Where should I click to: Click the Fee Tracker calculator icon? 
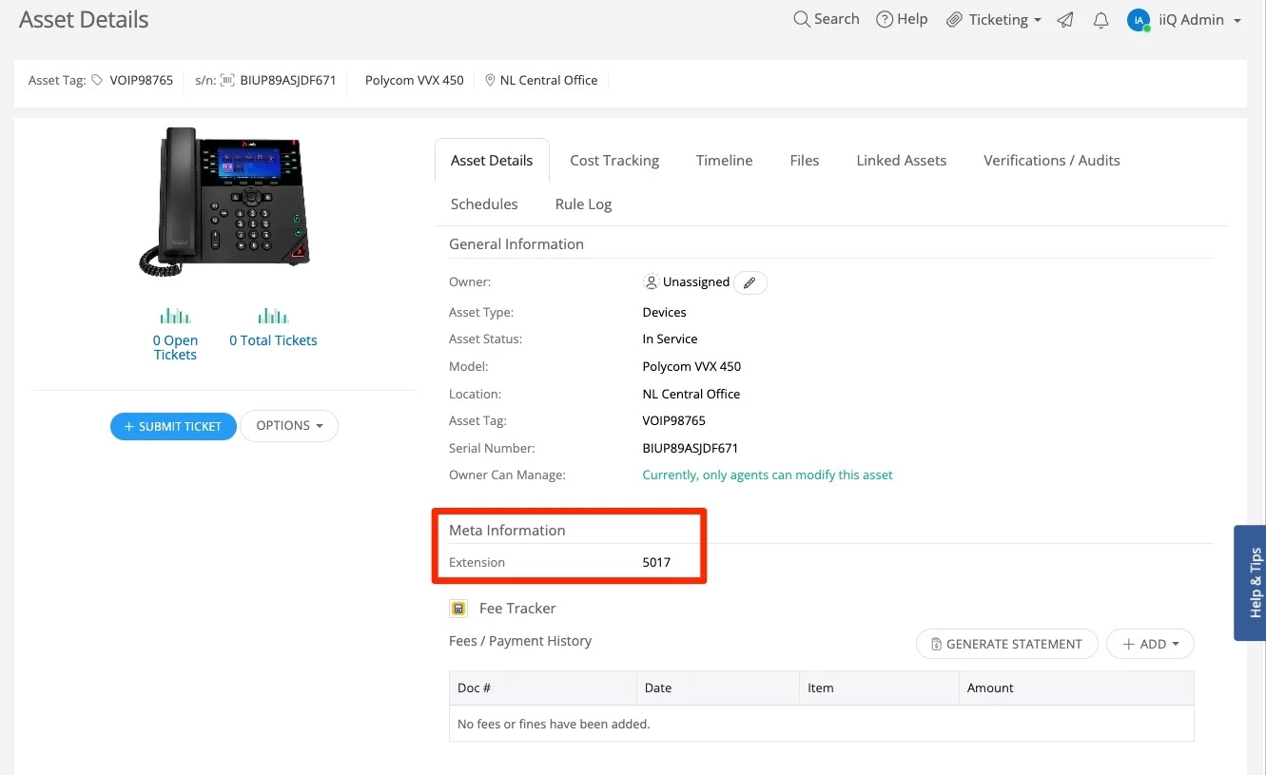pos(458,609)
